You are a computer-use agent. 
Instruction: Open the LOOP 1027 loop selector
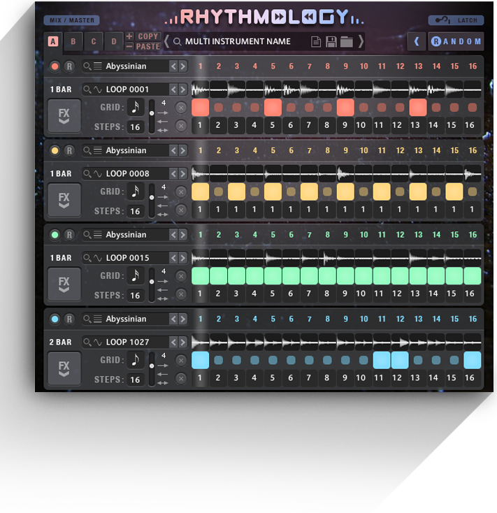tap(125, 342)
